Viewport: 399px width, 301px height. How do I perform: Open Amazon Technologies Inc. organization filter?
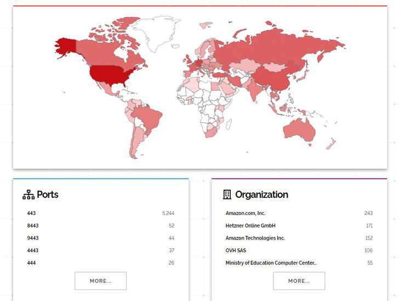pos(255,238)
